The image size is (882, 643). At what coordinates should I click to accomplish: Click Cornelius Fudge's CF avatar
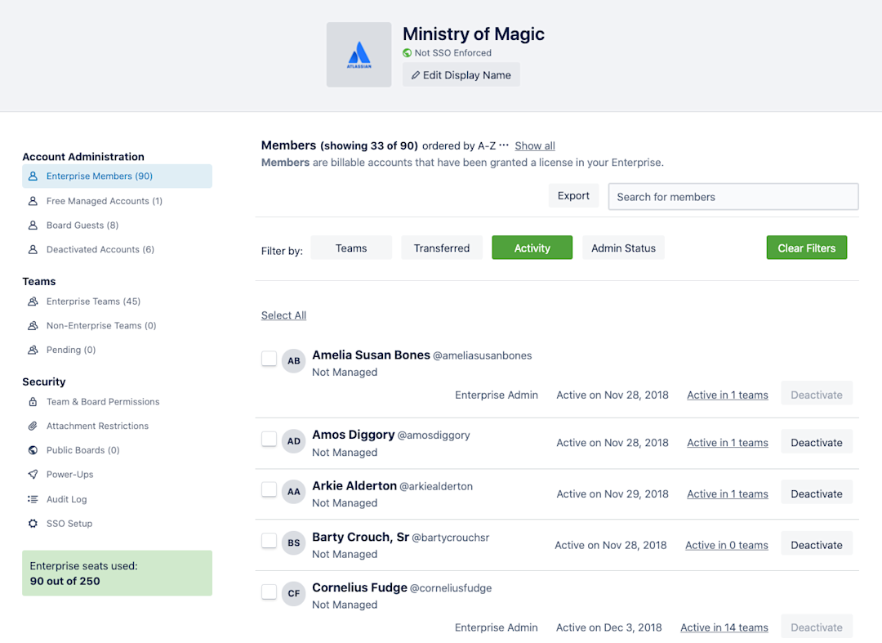pos(293,593)
